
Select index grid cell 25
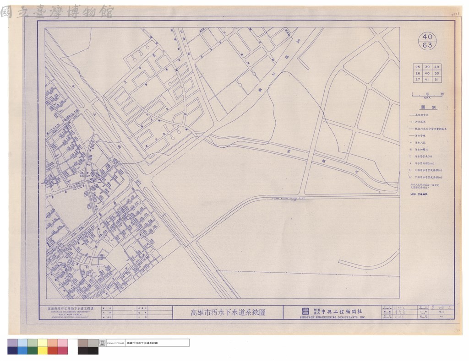click(x=418, y=67)
